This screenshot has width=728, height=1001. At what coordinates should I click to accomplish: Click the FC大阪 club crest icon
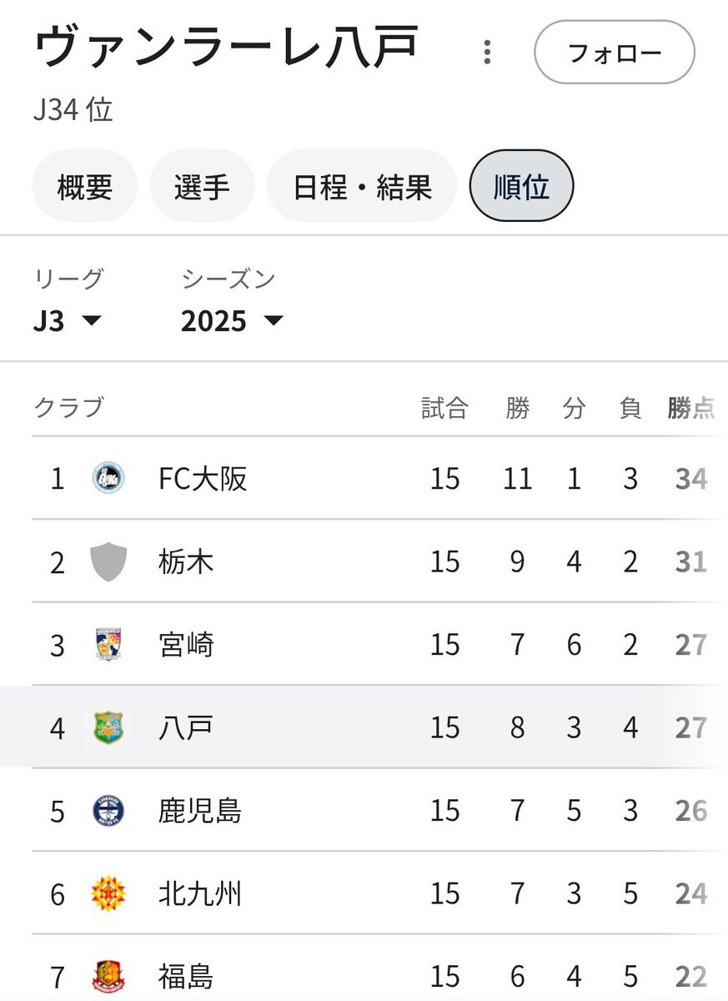tap(108, 479)
